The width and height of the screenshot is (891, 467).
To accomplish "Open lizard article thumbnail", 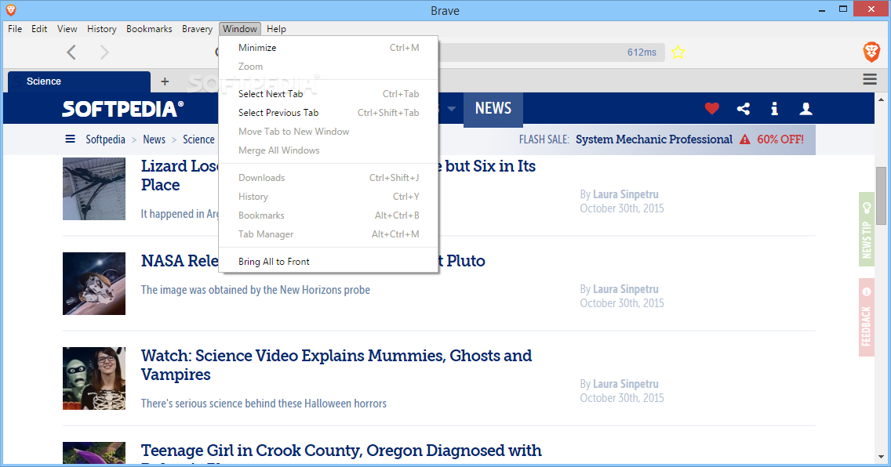I will tap(94, 189).
